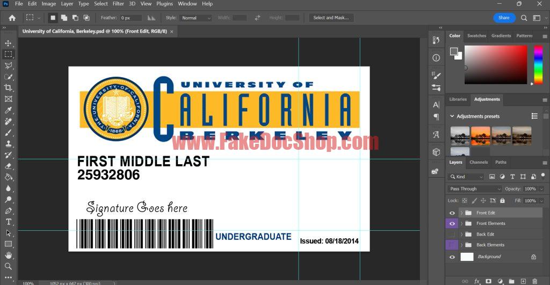Viewport: 550px width, 285px height.
Task: Toggle filter for type layers
Action: [x=512, y=177]
